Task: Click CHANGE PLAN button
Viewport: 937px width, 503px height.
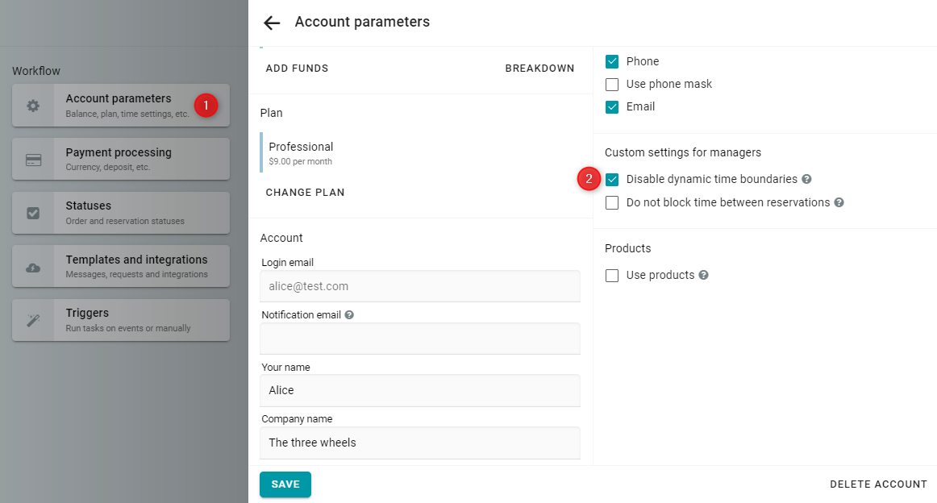Action: coord(306,193)
